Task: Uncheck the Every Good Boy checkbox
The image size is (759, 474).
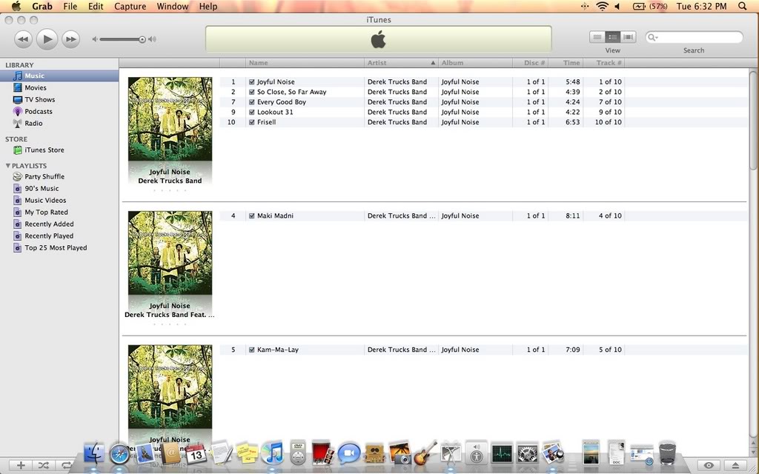Action: 252,102
